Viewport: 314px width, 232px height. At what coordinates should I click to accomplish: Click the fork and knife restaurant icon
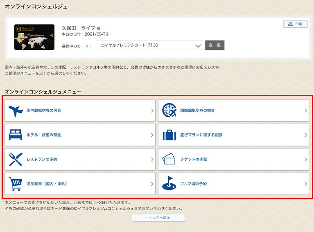click(16, 159)
